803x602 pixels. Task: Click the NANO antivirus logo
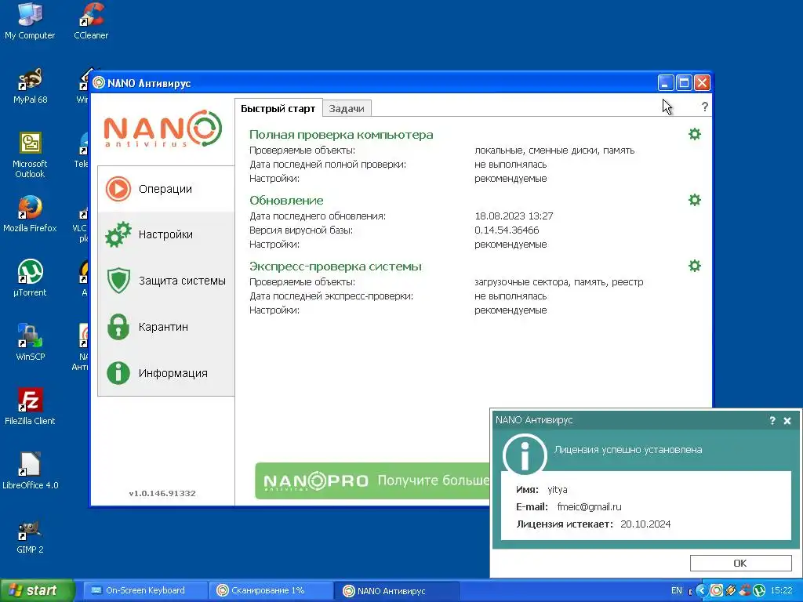(x=163, y=129)
